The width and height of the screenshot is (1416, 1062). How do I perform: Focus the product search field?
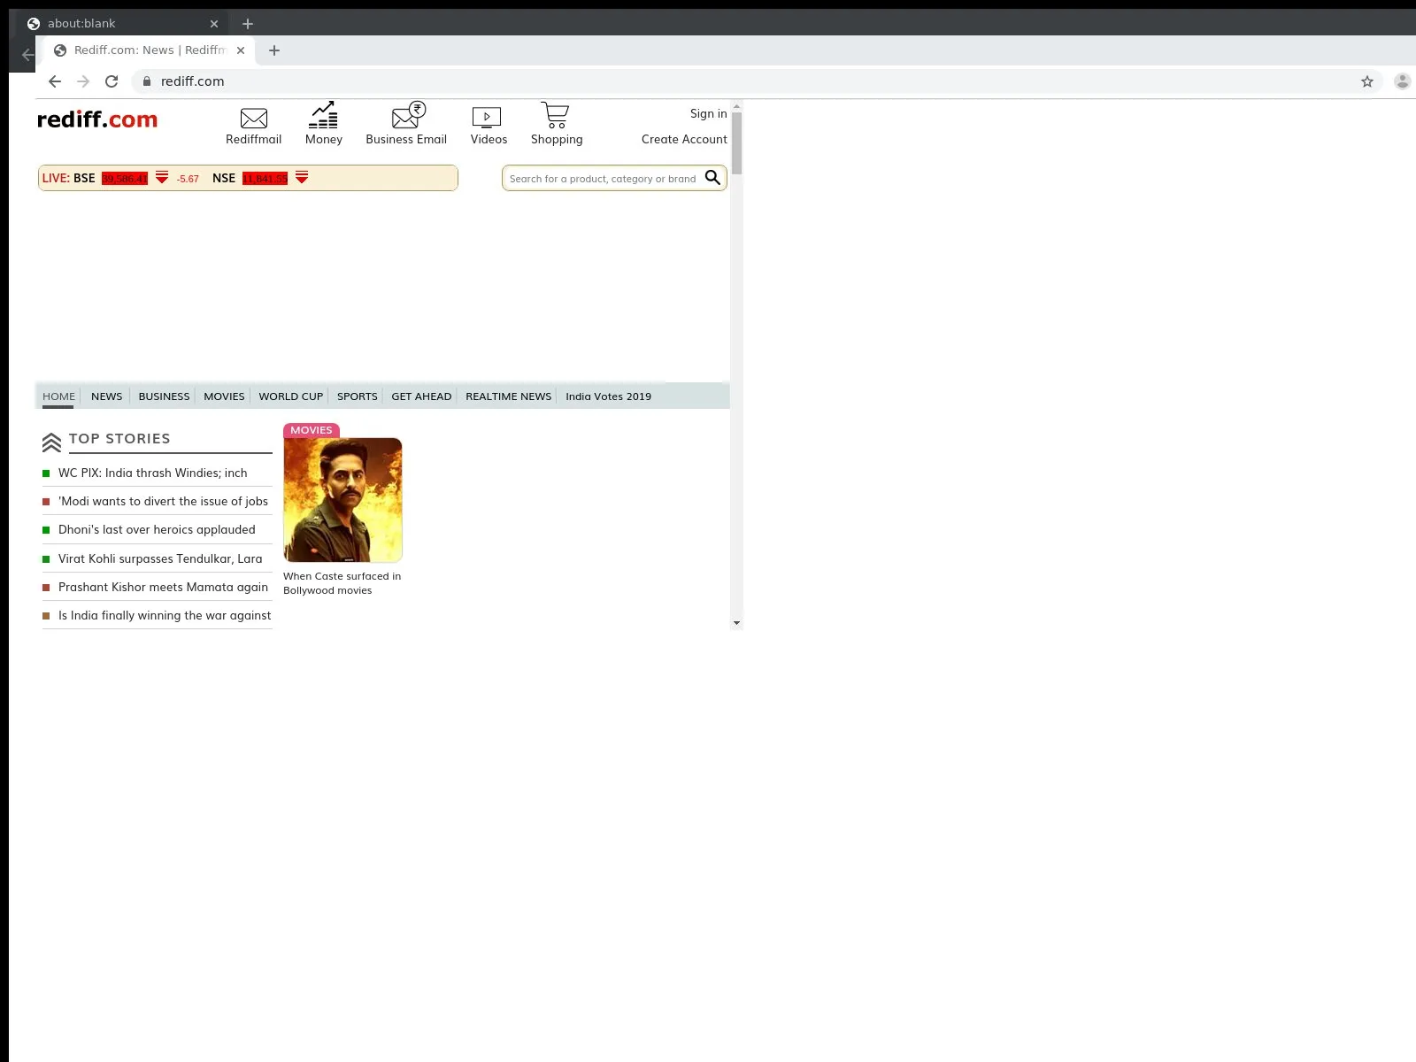(603, 178)
